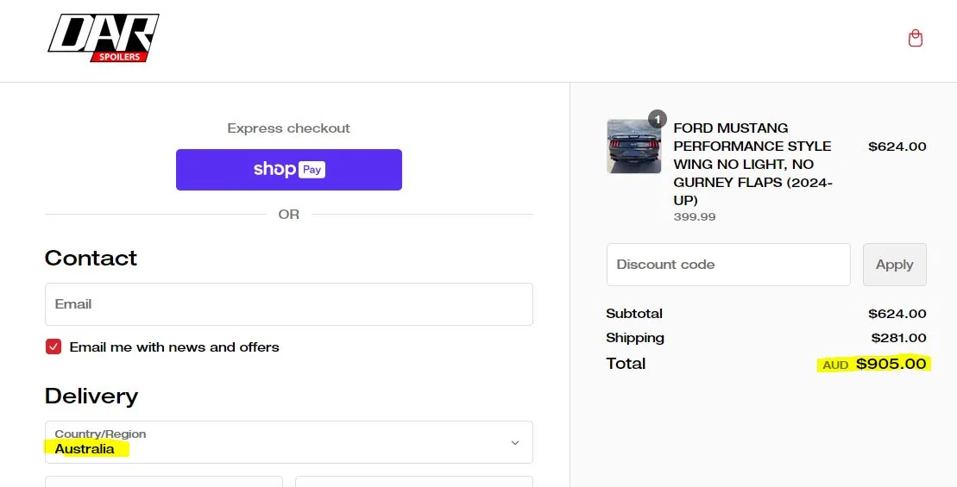Open the Country/Region dropdown
Image resolution: width=957 pixels, height=487 pixels.
point(289,442)
